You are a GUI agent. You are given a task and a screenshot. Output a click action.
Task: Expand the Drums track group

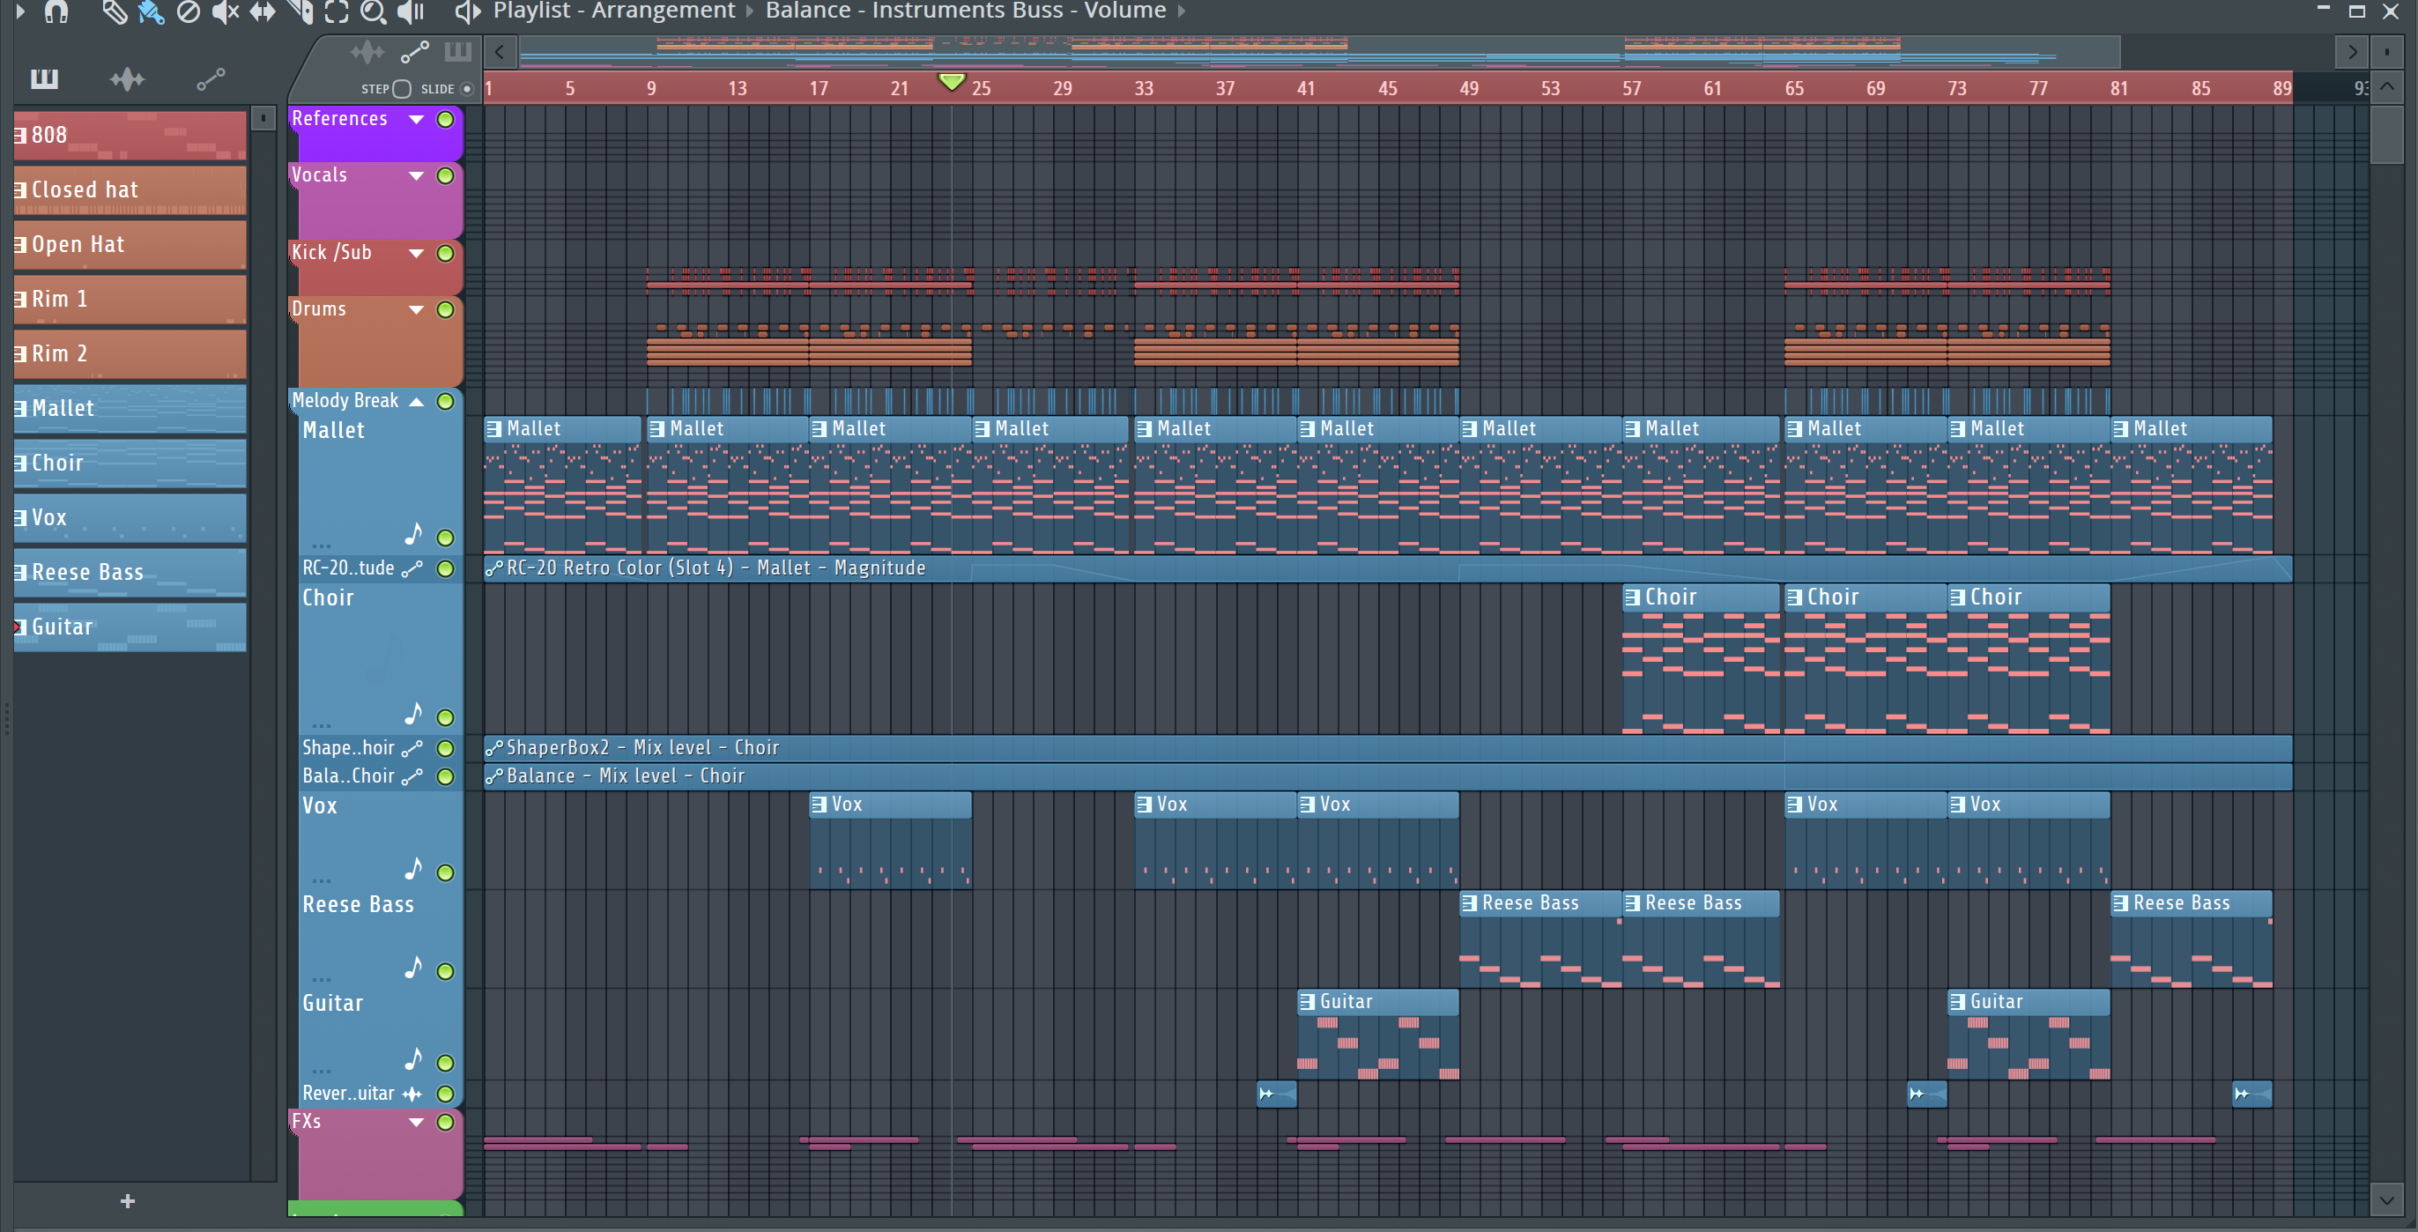[x=416, y=310]
